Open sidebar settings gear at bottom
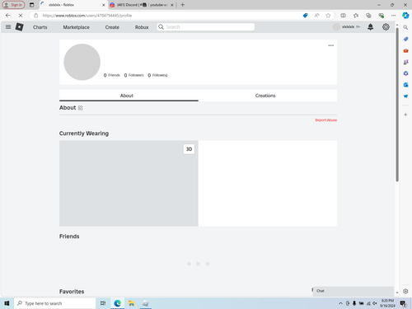This screenshot has width=412, height=309. coord(405,291)
